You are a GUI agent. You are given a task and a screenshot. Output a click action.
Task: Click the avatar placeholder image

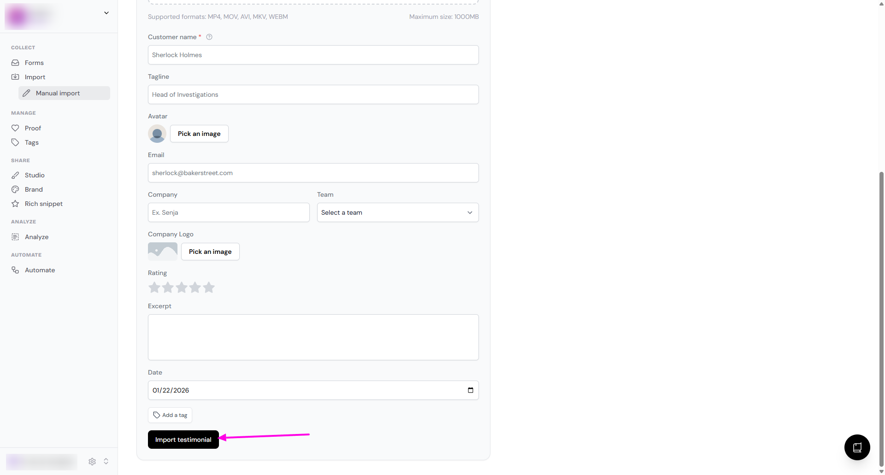click(x=157, y=134)
